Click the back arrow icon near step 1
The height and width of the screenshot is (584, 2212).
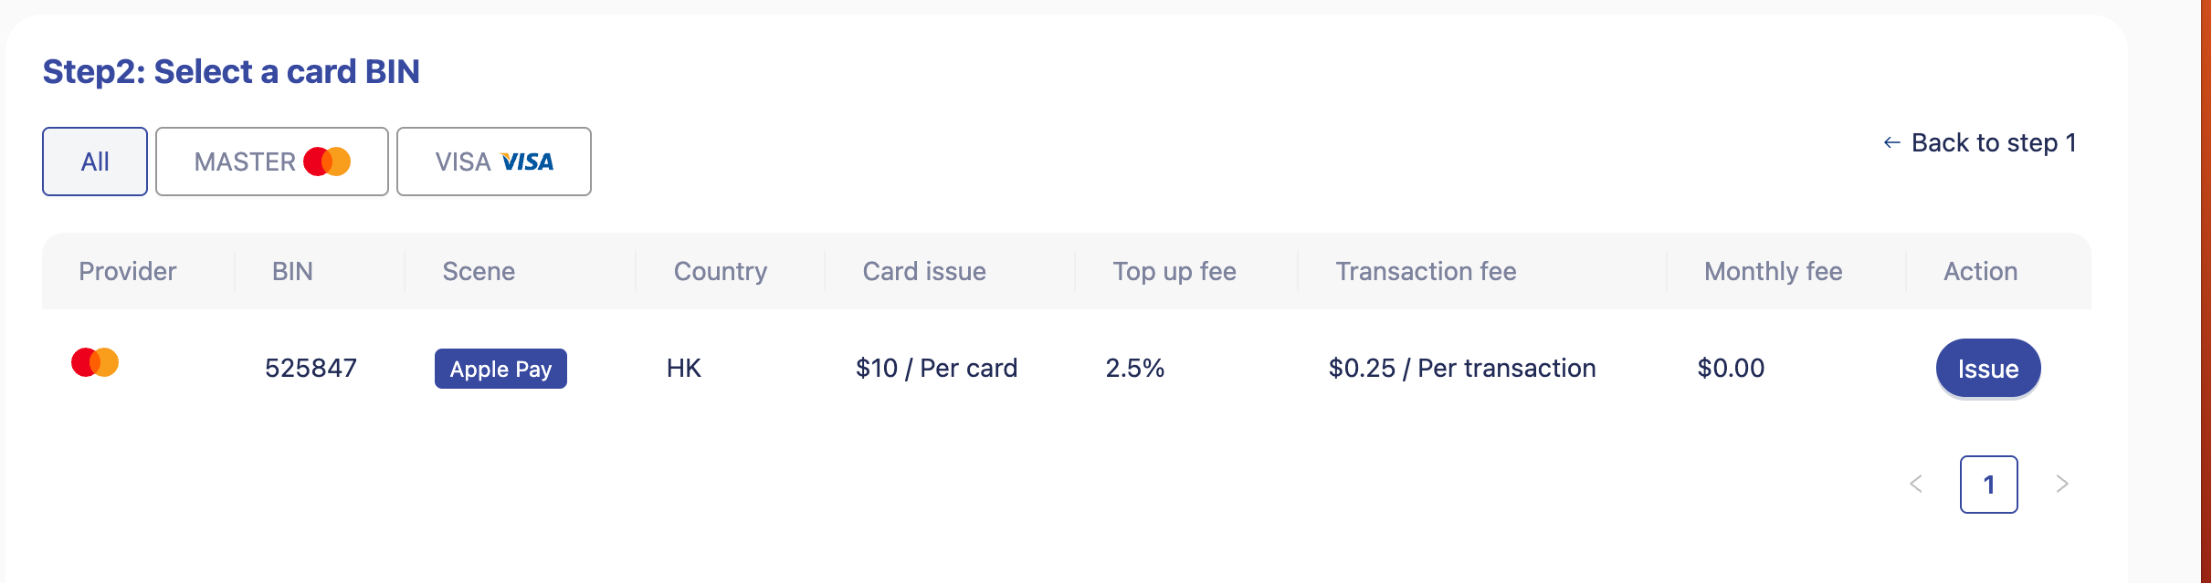(x=1891, y=143)
